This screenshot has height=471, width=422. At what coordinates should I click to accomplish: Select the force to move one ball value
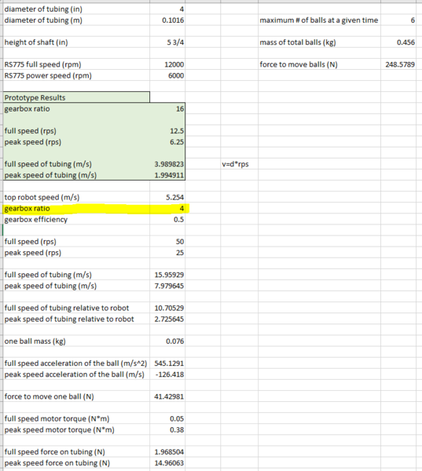point(167,396)
